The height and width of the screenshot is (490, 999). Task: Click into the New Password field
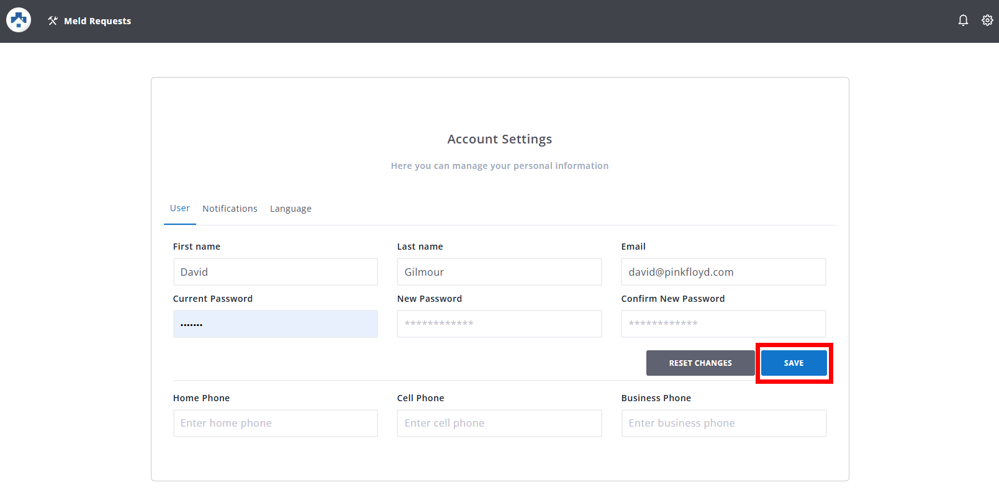coord(499,324)
